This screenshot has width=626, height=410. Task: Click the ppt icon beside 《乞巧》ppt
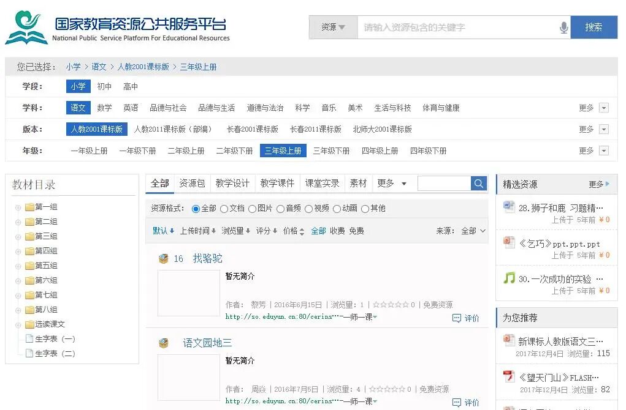point(509,242)
